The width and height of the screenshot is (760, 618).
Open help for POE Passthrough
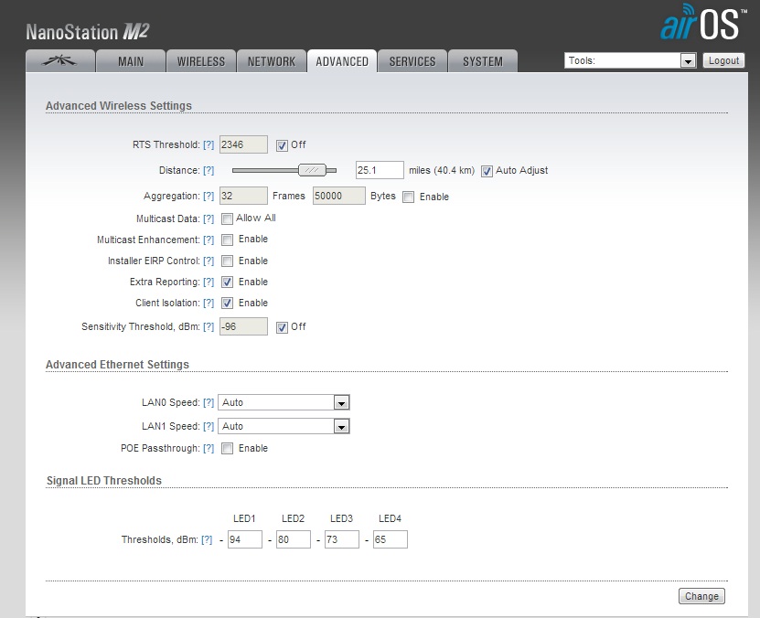click(x=209, y=449)
